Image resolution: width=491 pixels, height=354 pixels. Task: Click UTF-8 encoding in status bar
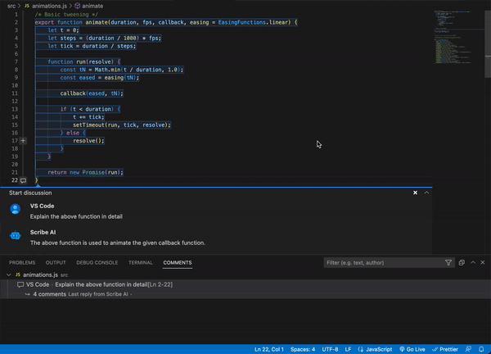(330, 349)
